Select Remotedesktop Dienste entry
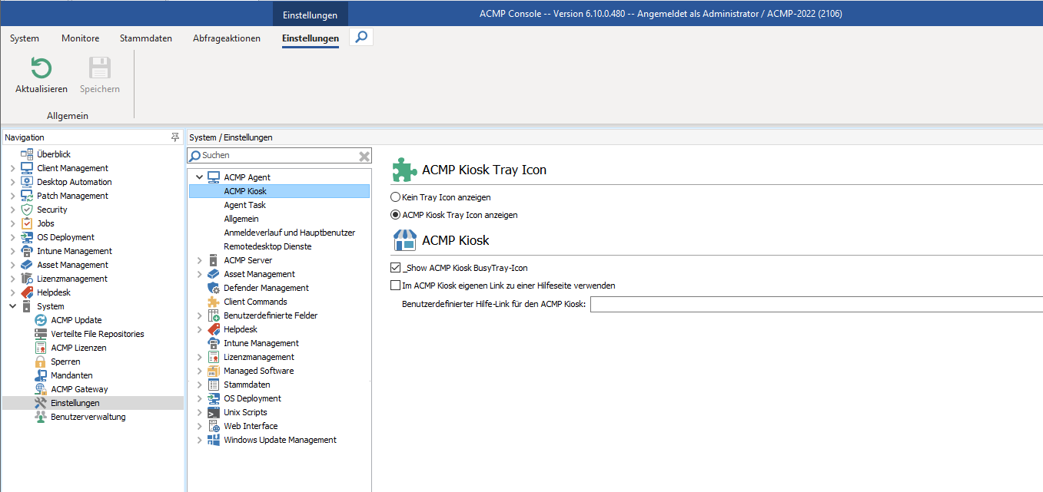The width and height of the screenshot is (1043, 492). click(267, 246)
